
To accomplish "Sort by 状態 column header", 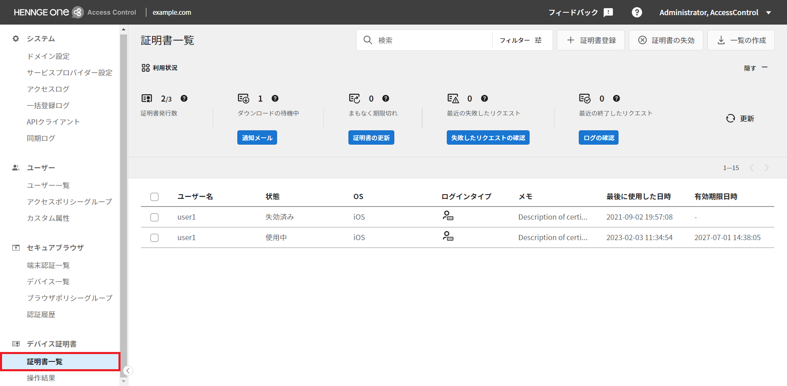I will click(273, 197).
